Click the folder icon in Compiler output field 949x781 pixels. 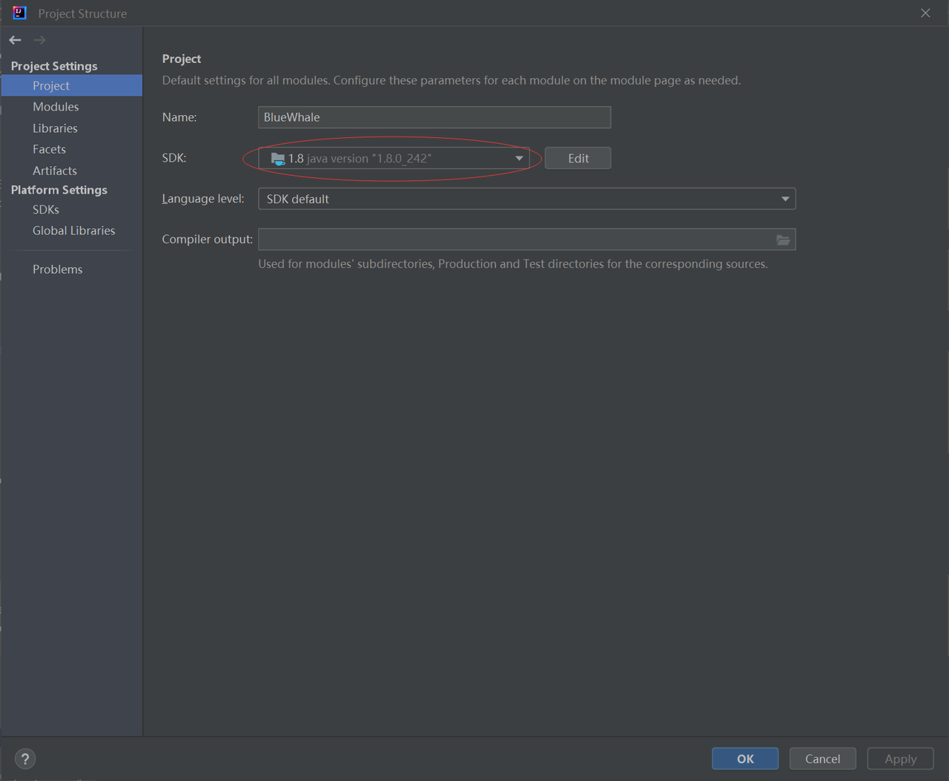783,239
